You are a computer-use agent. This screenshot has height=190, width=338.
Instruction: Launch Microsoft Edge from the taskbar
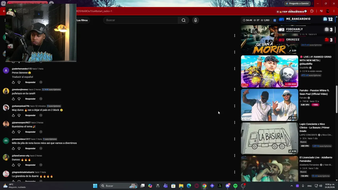pos(189,186)
